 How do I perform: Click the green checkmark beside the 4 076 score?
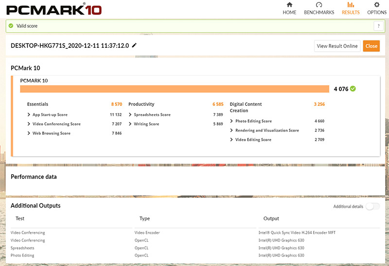(x=353, y=89)
